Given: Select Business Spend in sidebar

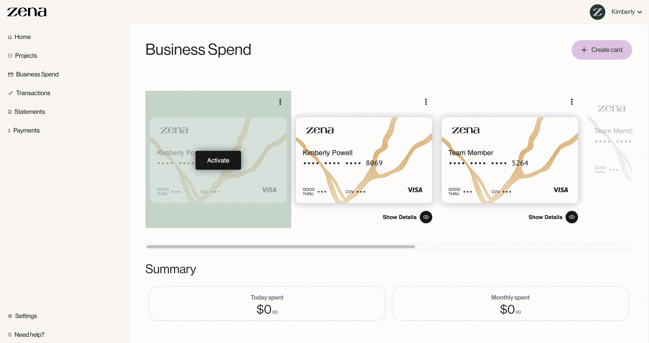Looking at the screenshot, I should coord(37,74).
